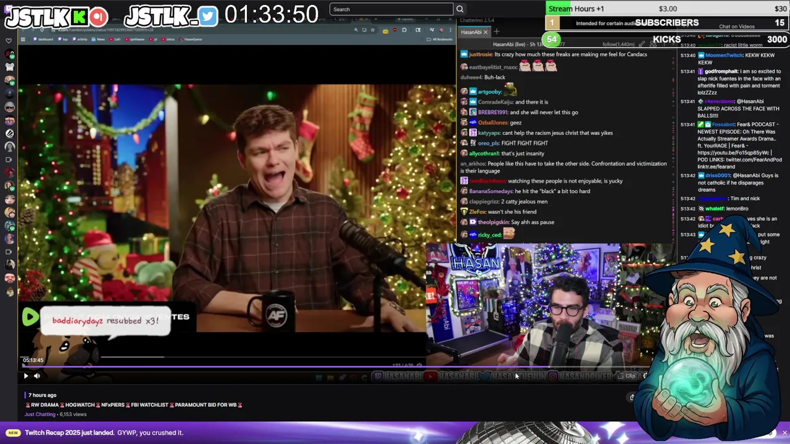
Task: Click the share icon below the player
Action: click(x=632, y=397)
